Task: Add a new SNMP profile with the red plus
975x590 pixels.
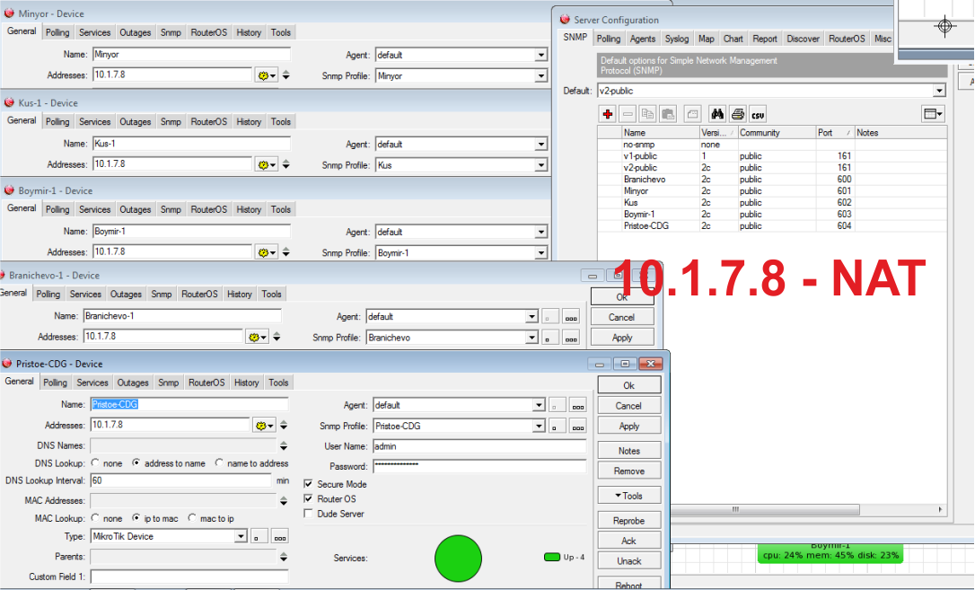Action: 608,114
